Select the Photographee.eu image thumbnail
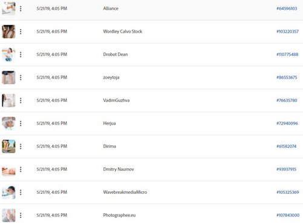This screenshot has width=303, height=224. (x=8, y=216)
